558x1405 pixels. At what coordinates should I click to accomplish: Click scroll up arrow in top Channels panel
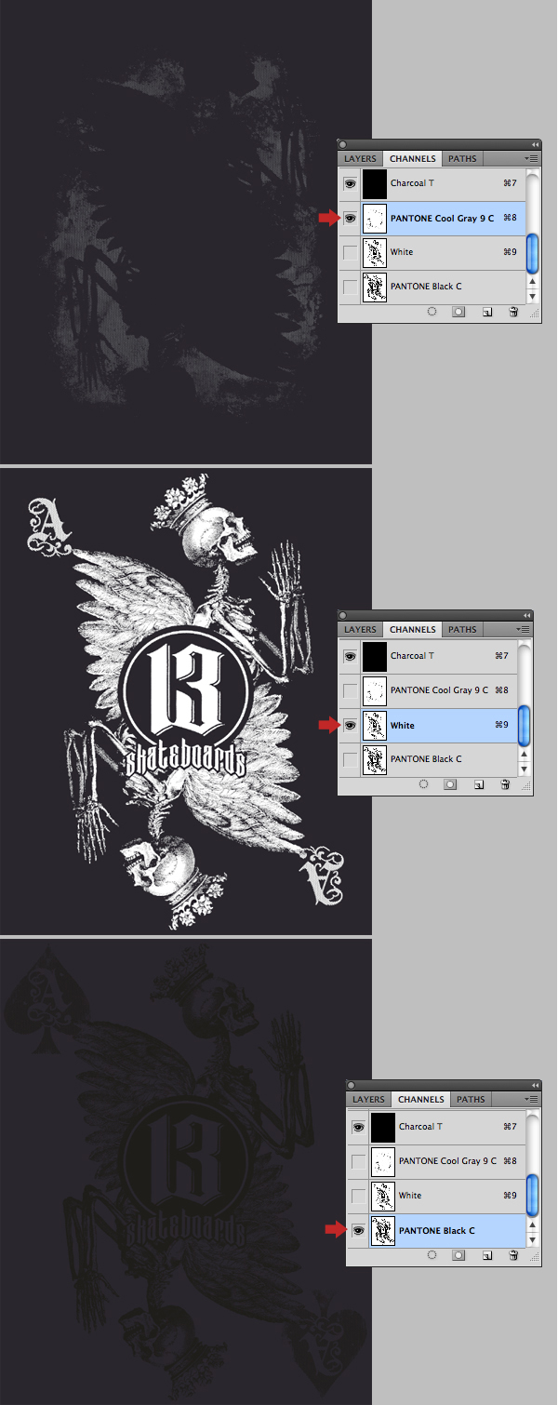tap(533, 283)
